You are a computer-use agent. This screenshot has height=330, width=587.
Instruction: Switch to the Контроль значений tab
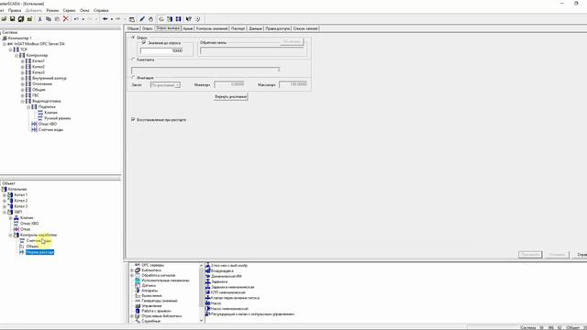[x=212, y=28]
